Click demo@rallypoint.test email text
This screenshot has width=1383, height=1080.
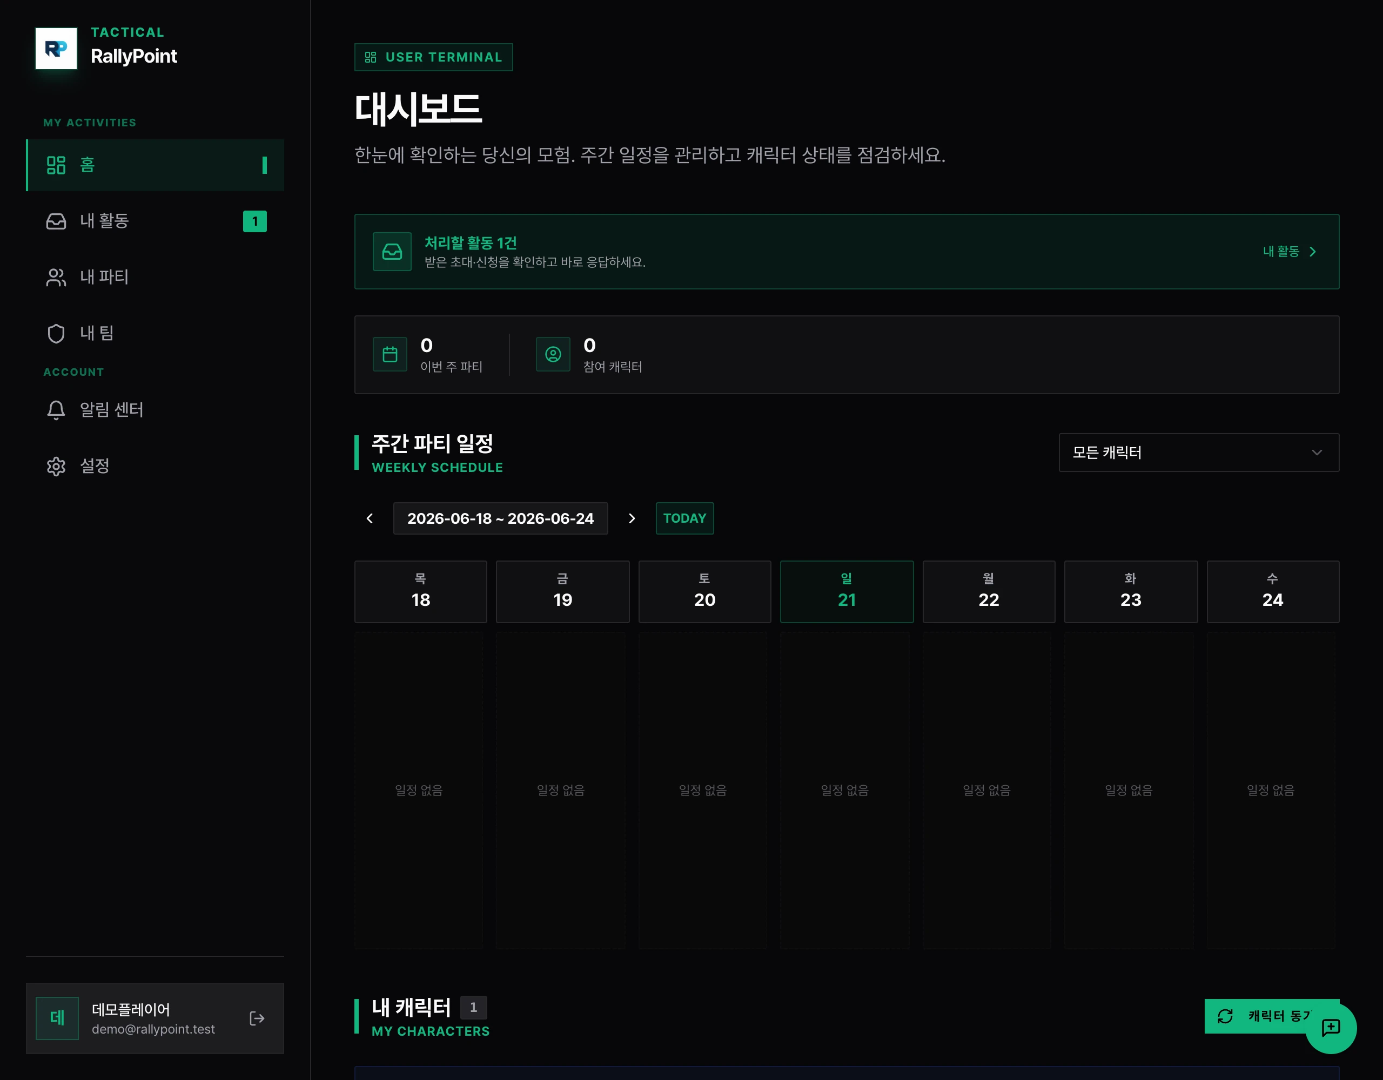[153, 1029]
